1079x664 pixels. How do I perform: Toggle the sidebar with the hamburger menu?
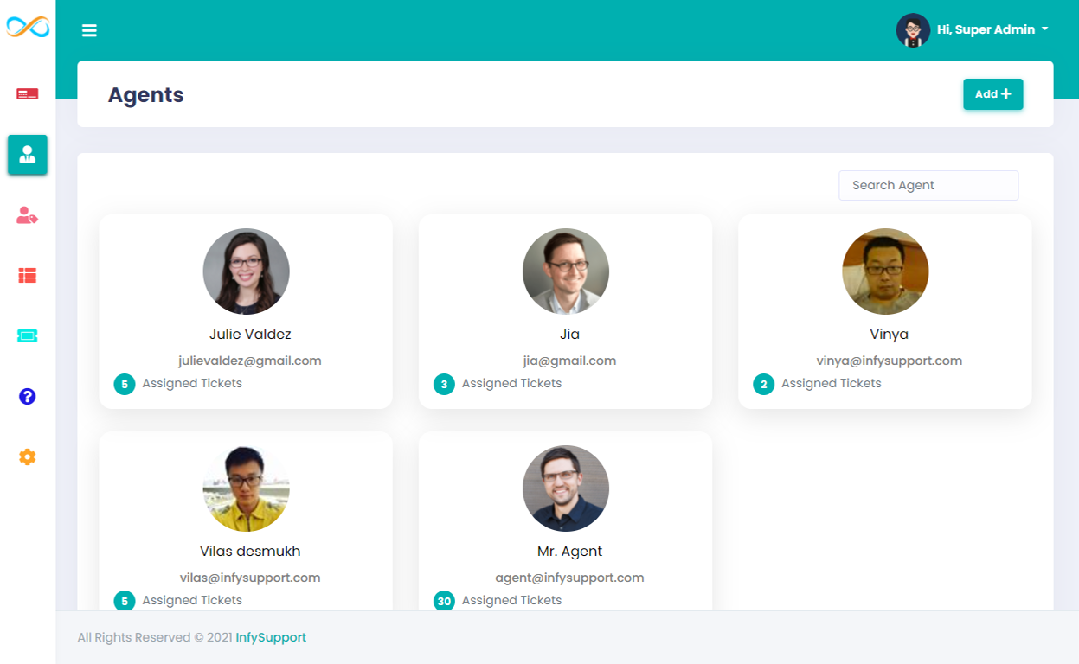coord(89,29)
